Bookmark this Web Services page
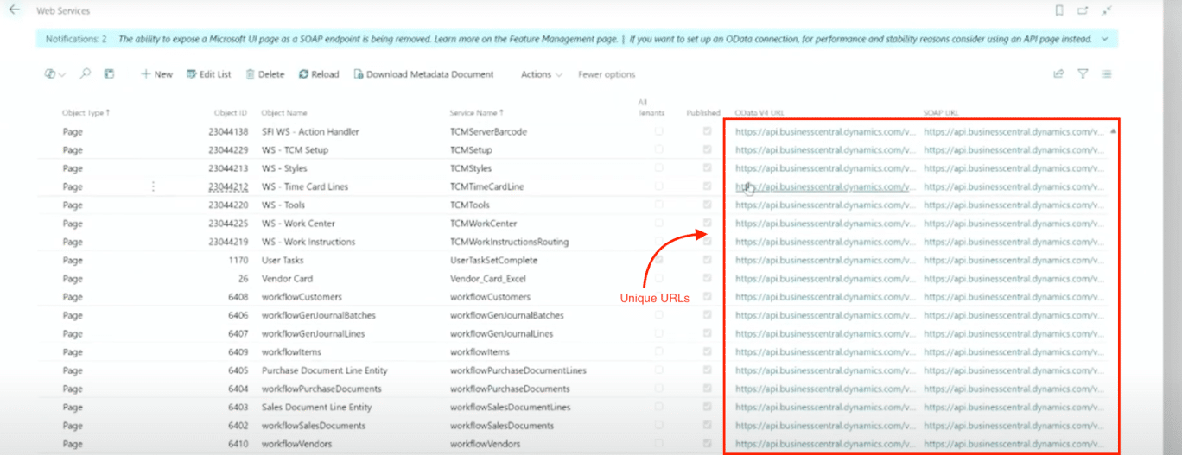The image size is (1182, 455). 1059,11
